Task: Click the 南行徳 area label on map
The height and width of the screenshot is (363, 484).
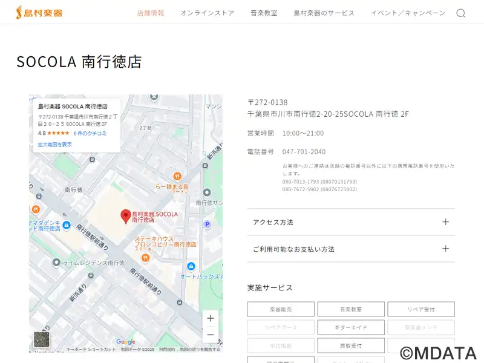Action: point(73,190)
